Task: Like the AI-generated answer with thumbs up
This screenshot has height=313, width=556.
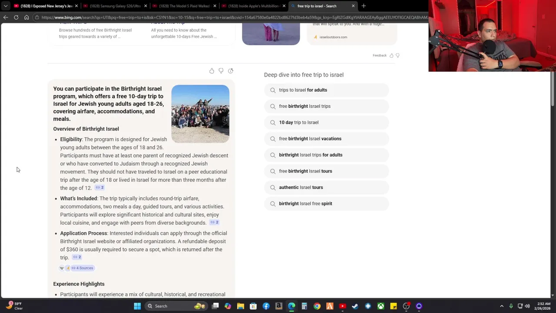Action: [x=212, y=71]
